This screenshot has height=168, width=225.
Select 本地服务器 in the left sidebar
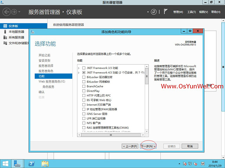pyautogui.click(x=17, y=31)
